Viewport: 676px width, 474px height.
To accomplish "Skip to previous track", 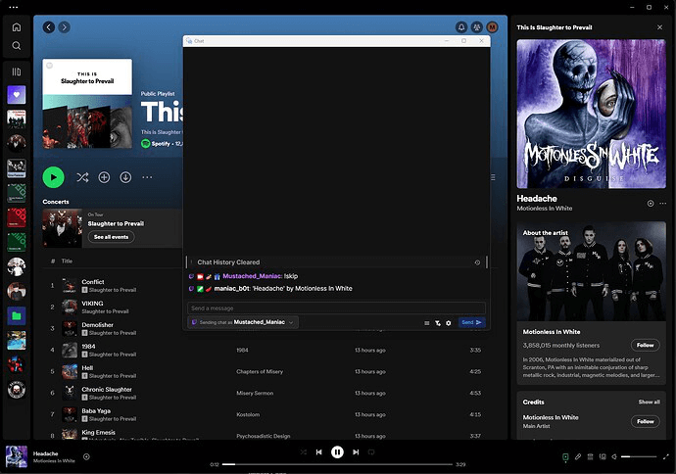I will (319, 452).
